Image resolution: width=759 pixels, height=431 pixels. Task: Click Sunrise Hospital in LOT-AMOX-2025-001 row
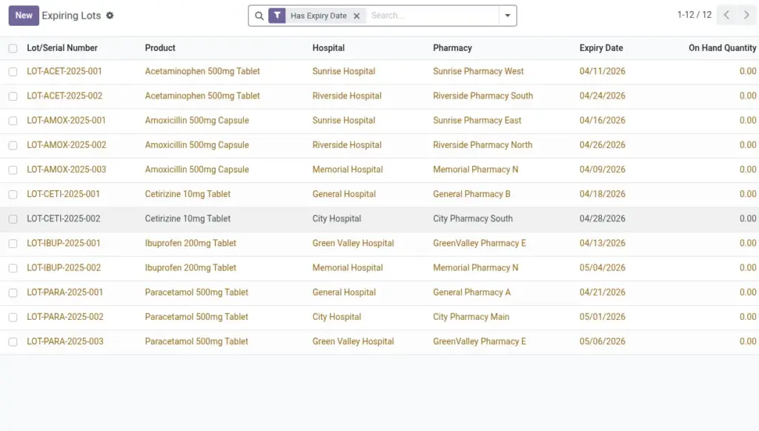coord(344,121)
